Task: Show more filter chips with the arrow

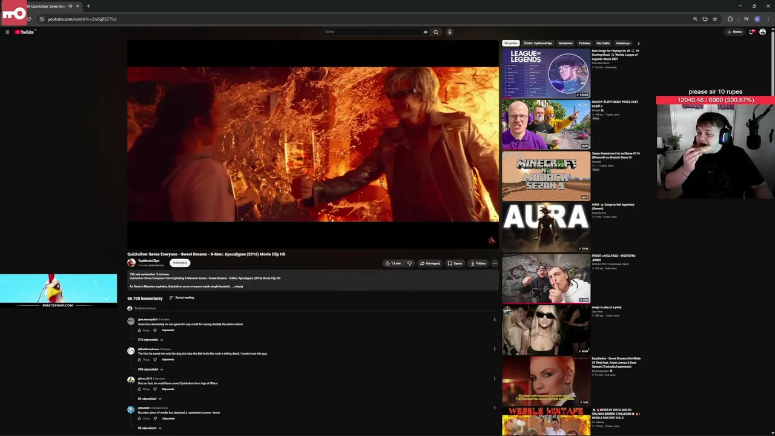Action: (x=638, y=44)
